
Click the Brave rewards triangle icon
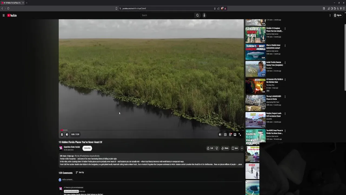[225, 8]
